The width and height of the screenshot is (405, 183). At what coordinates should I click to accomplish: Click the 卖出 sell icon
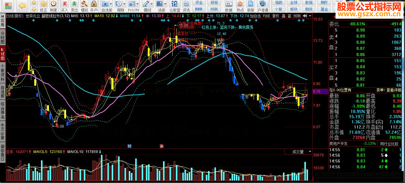pos(74,4)
